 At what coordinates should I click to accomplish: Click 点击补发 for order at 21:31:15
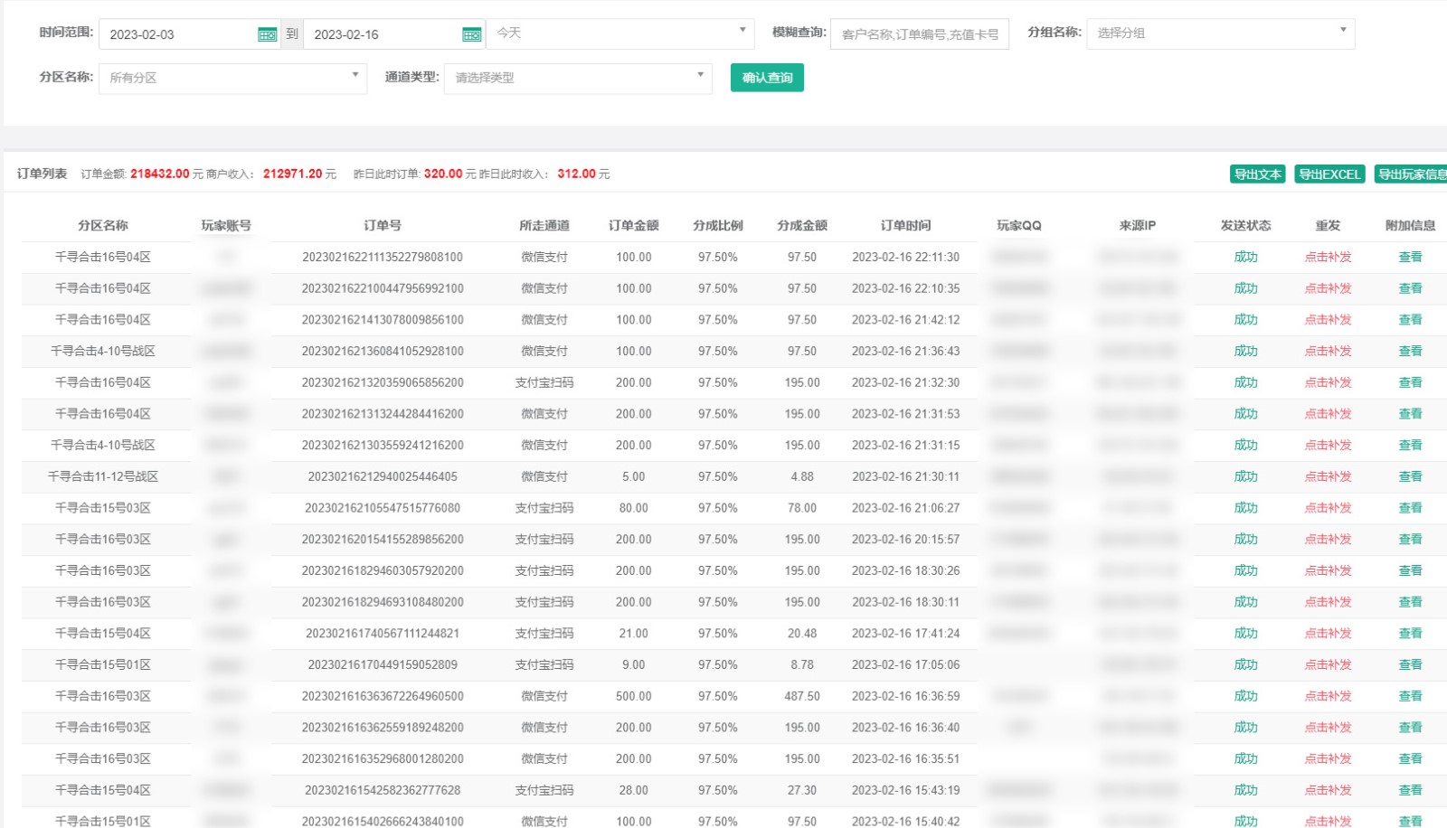pyautogui.click(x=1328, y=446)
